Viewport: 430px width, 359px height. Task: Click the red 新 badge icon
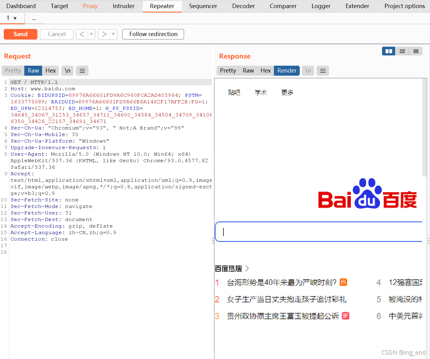346,316
